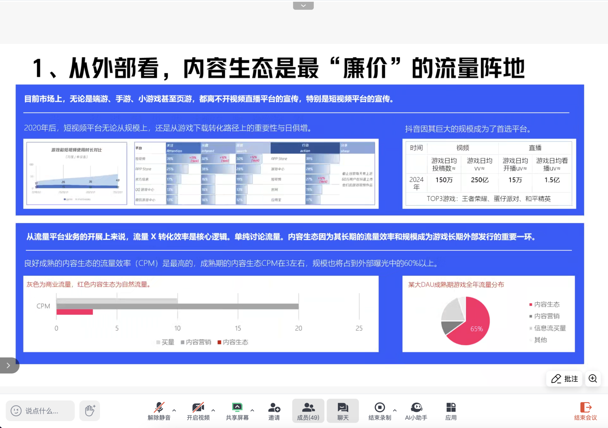Screen dimensions: 608x428
Task: Start sharing via 共享屏幕 icon
Action: [x=237, y=408]
